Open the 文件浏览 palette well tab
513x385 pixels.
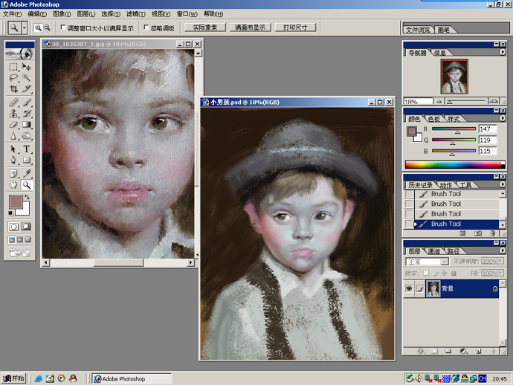[418, 30]
